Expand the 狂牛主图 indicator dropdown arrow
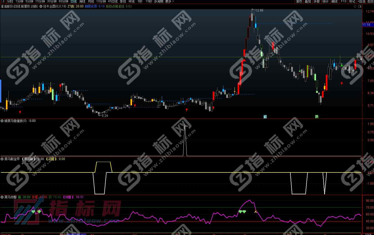Viewport: 374px width, 235px height. [x=41, y=6]
